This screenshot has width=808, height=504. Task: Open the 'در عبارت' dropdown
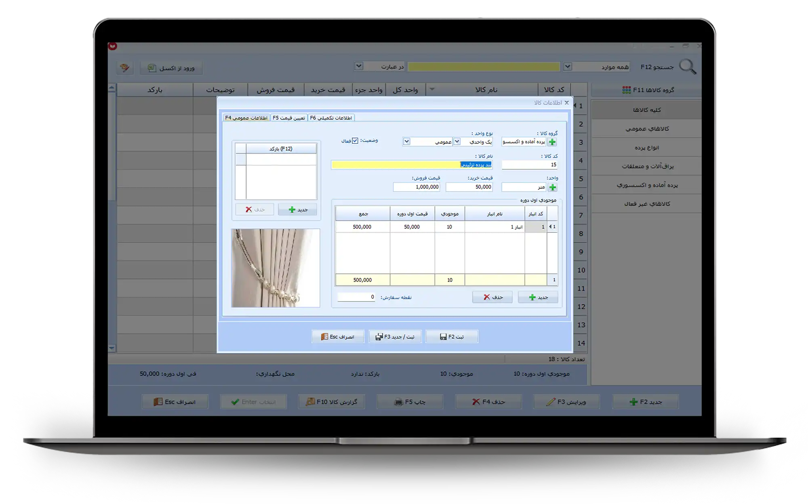[358, 66]
